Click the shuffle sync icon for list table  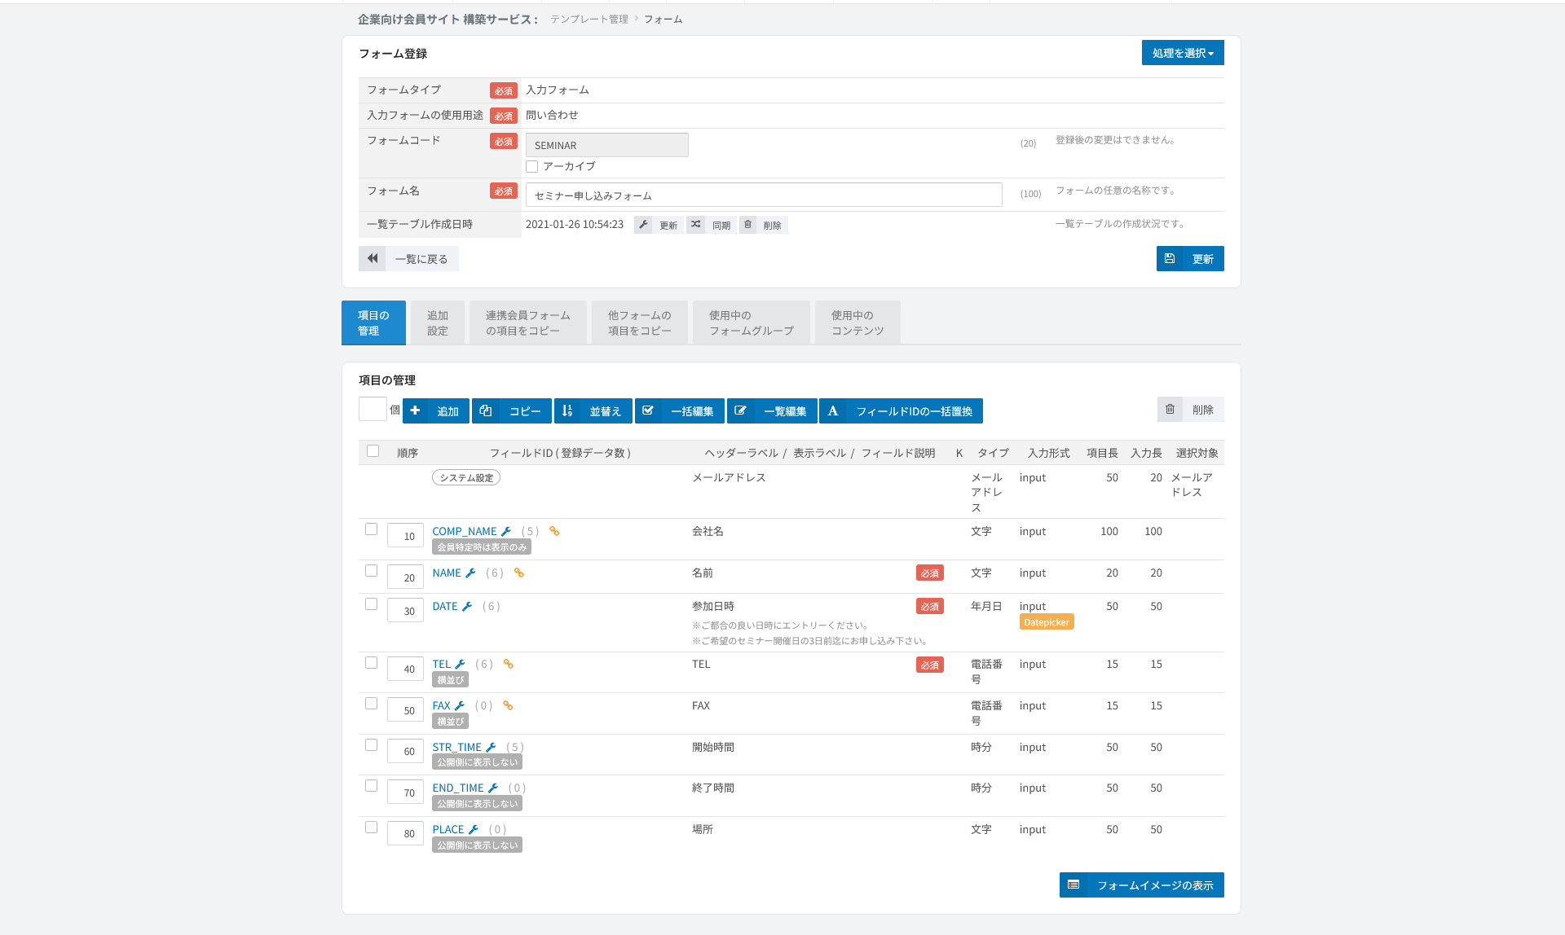[695, 225]
